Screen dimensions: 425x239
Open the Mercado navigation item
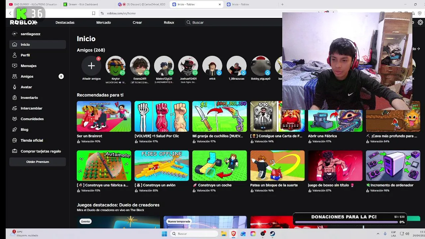click(x=104, y=22)
